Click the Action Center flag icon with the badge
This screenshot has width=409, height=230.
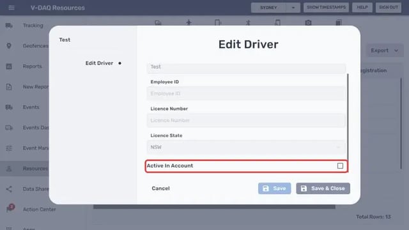[x=10, y=208]
